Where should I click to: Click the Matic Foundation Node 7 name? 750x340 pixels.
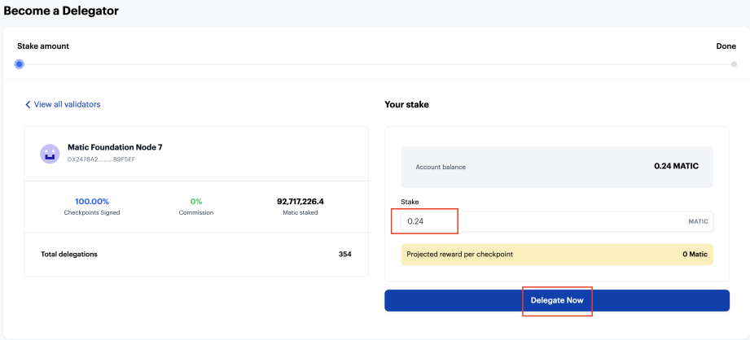115,147
